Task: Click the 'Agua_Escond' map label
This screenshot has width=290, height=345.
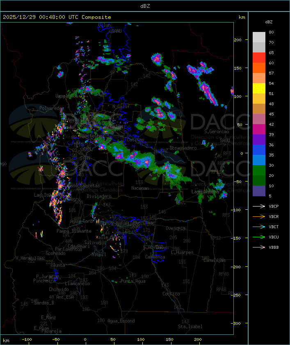Action: [x=121, y=321]
